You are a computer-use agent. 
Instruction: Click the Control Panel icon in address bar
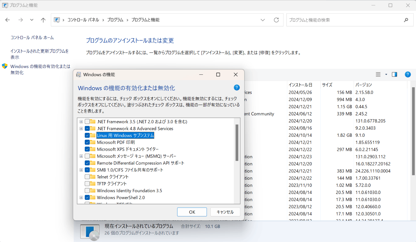coord(57,20)
